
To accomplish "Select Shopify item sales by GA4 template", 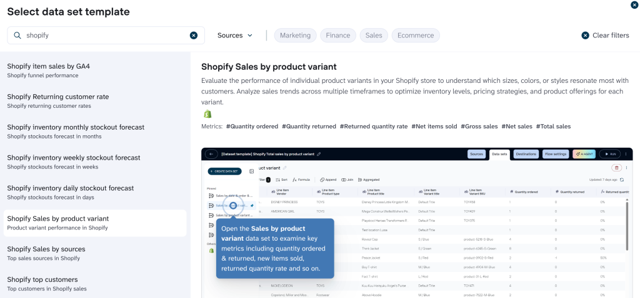I will click(x=95, y=70).
